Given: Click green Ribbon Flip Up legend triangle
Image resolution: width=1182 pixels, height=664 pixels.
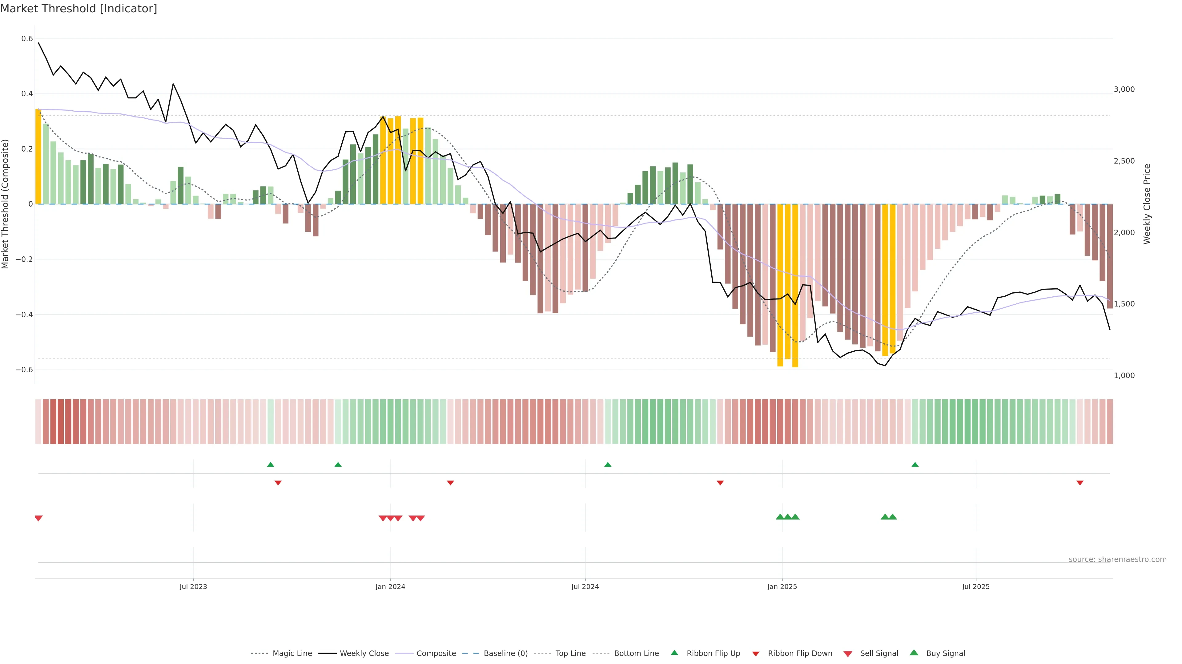Looking at the screenshot, I should pyautogui.click(x=674, y=653).
